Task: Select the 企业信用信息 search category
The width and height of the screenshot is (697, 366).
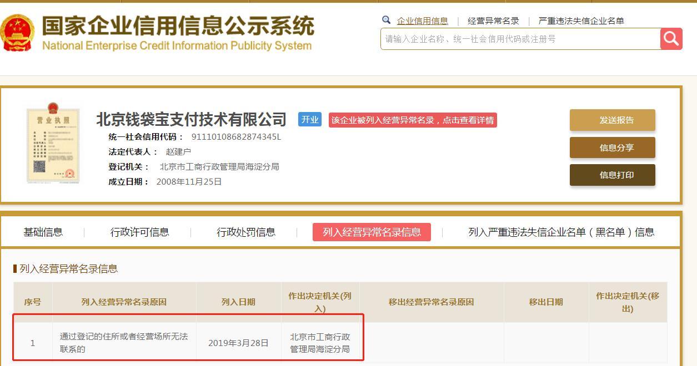Action: [x=422, y=21]
